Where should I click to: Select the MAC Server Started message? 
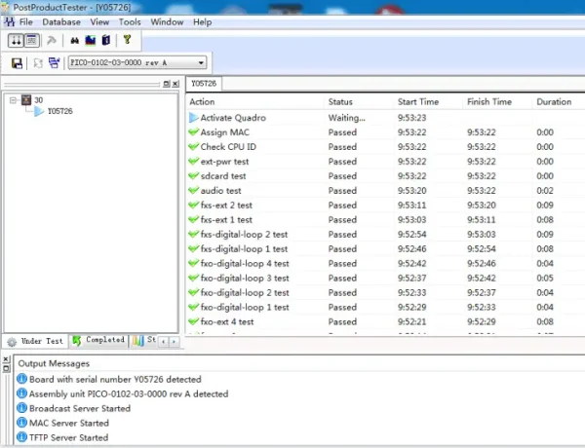(x=69, y=423)
